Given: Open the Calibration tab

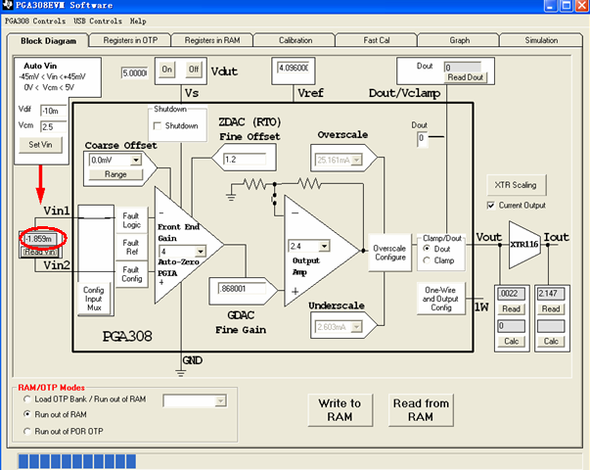Looking at the screenshot, I should click(x=295, y=40).
